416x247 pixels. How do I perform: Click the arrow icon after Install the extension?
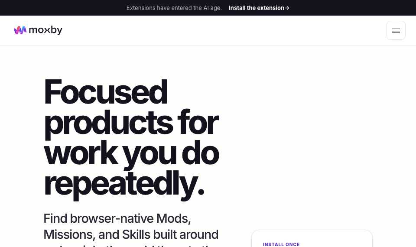(x=287, y=8)
